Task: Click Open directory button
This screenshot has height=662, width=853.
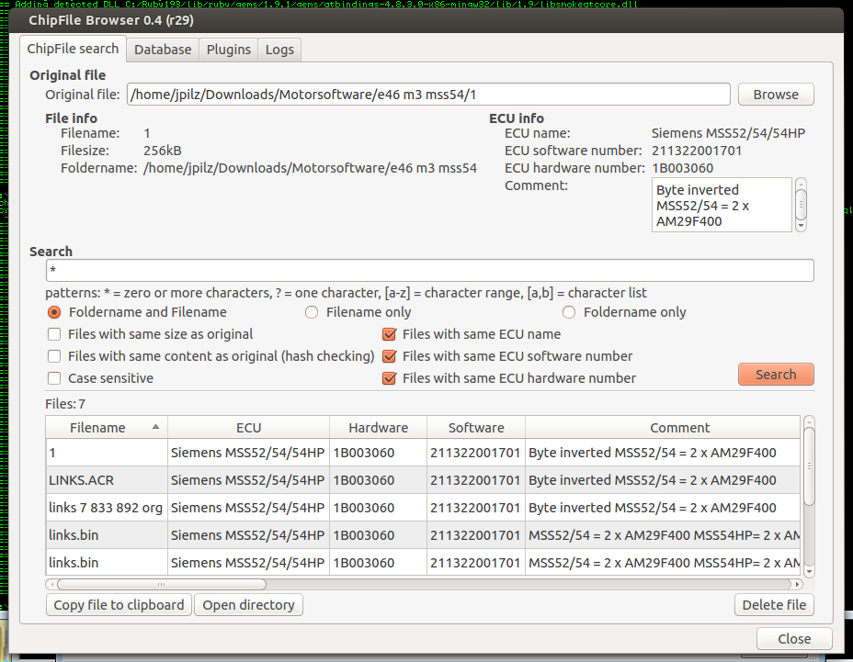Action: (x=248, y=605)
